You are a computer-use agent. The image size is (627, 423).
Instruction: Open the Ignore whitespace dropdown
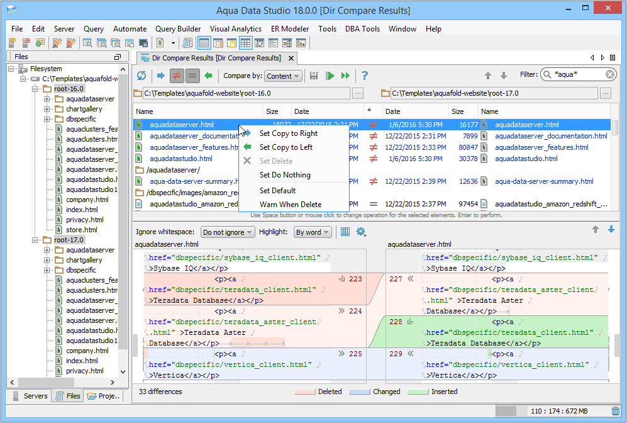pos(228,232)
